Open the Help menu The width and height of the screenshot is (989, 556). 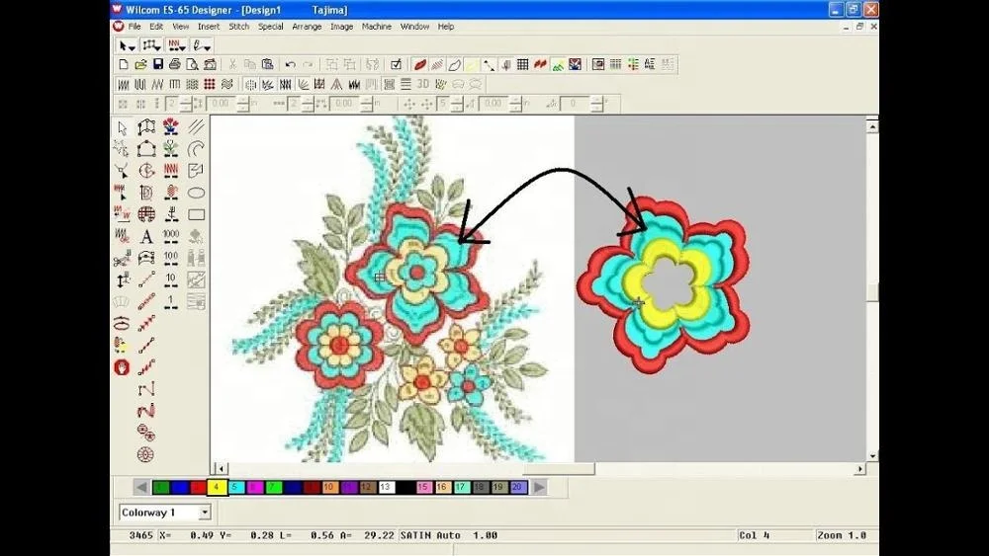coord(445,27)
